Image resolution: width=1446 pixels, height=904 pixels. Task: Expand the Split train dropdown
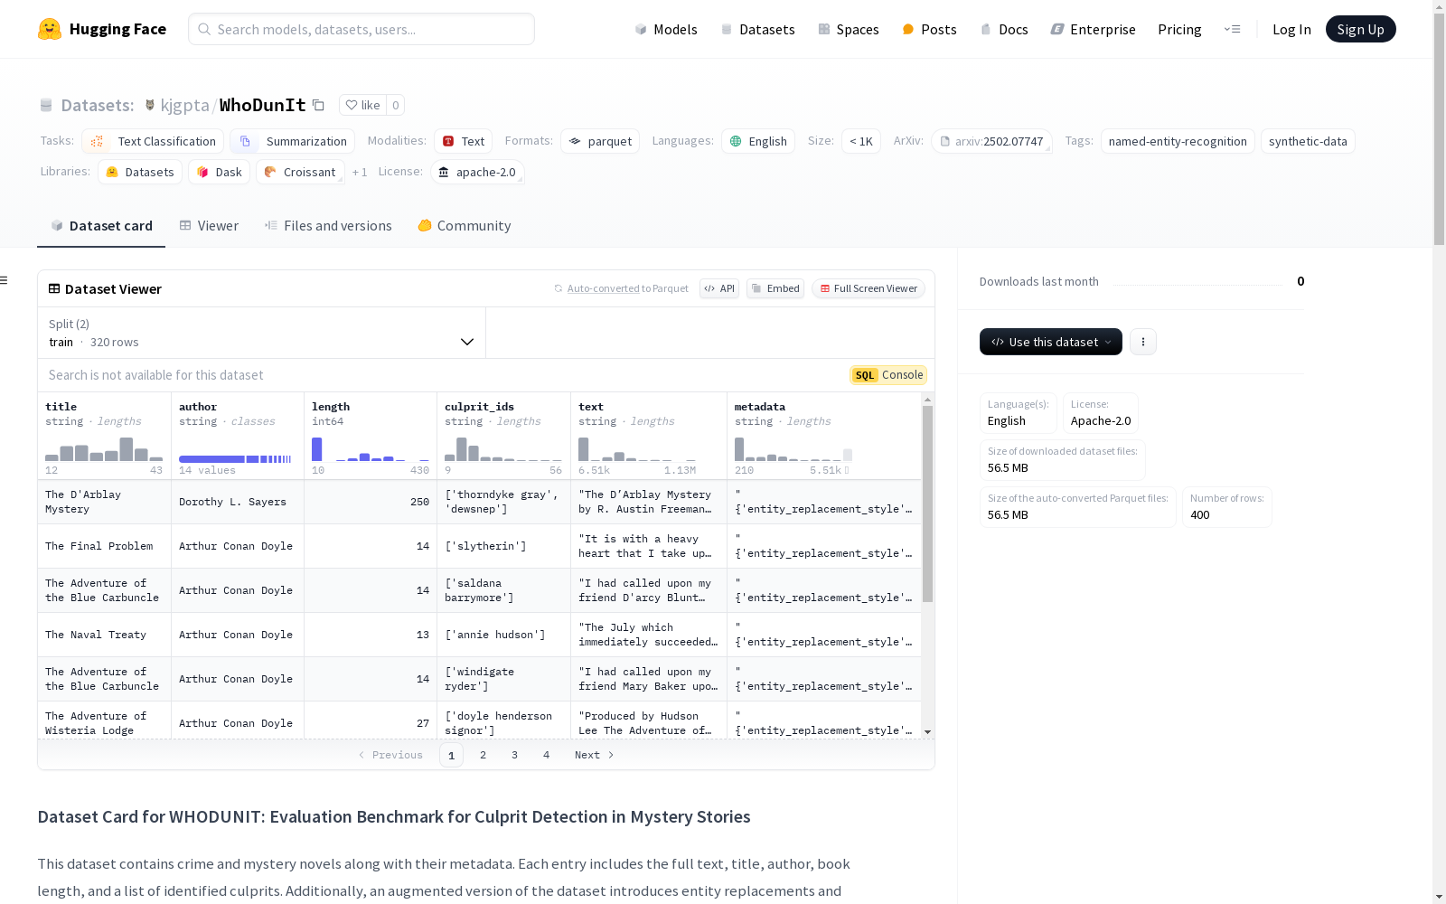[261, 333]
